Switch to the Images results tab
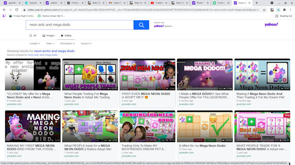The height and width of the screenshot is (165, 295). [49, 35]
